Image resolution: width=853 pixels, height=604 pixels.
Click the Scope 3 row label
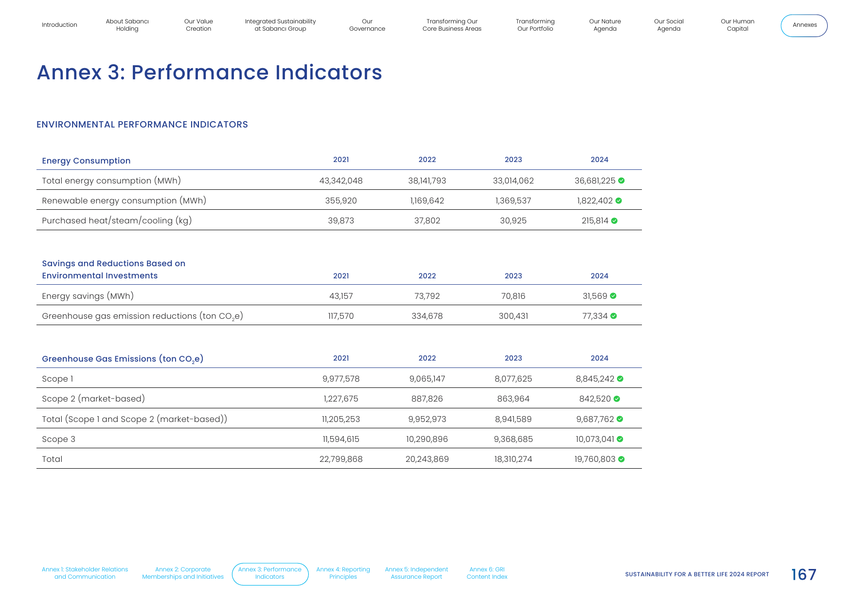coord(58,439)
